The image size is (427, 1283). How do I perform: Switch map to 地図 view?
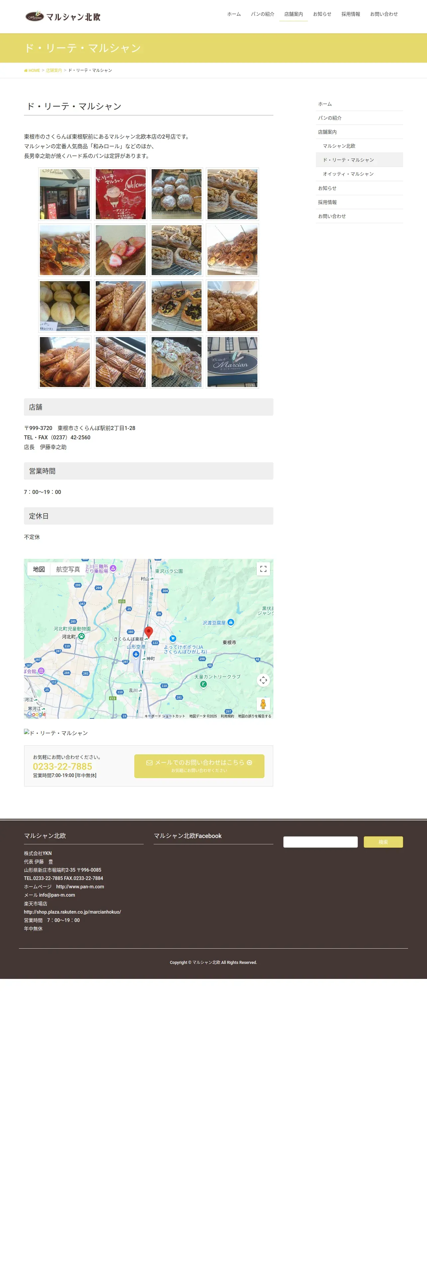pos(39,569)
